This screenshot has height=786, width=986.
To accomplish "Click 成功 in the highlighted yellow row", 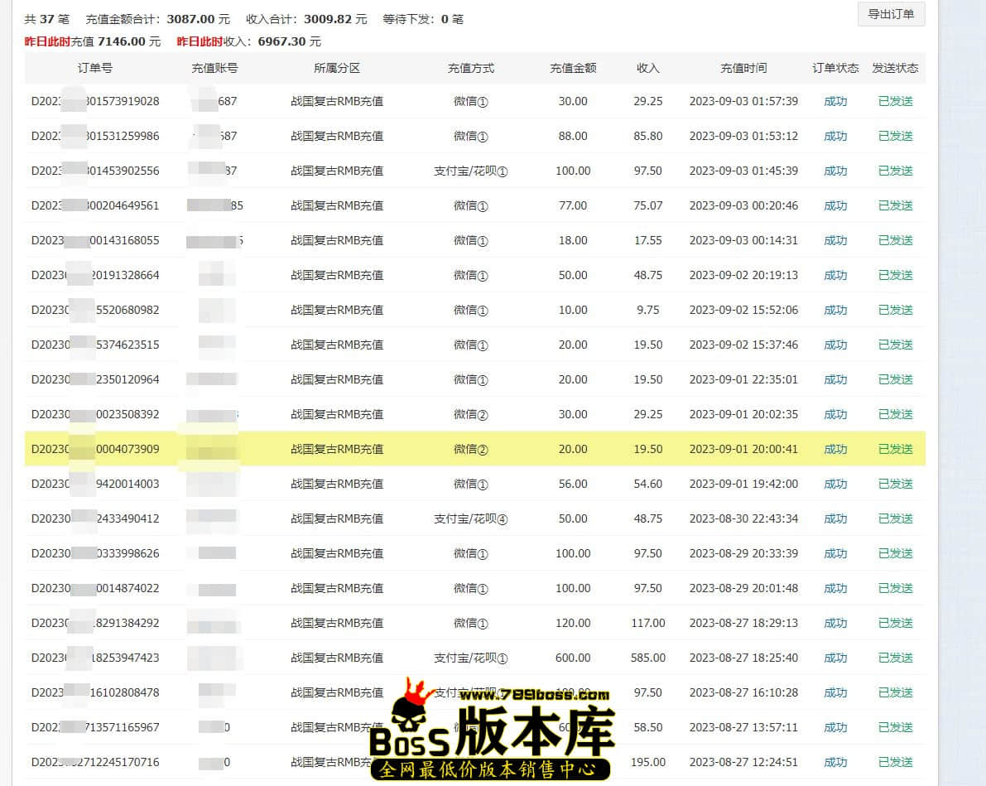I will pyautogui.click(x=835, y=449).
